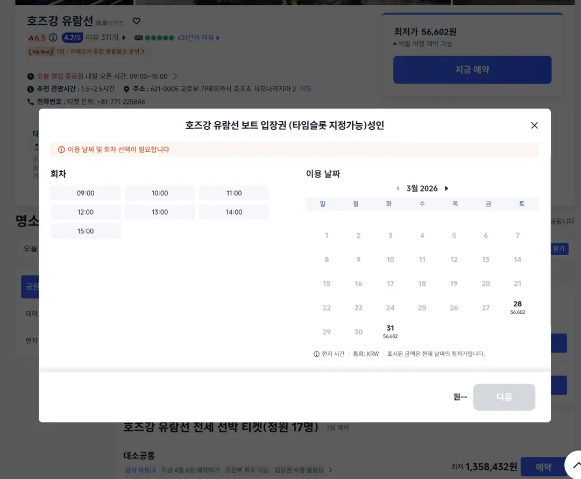The image size is (581, 479).
Task: Select the 10:00 time slot
Action: [160, 193]
